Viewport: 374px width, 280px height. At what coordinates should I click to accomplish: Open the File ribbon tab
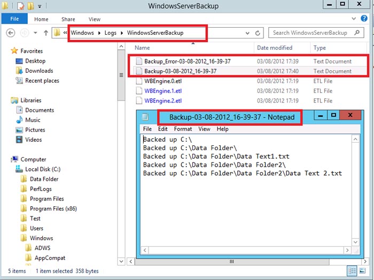tap(14, 19)
